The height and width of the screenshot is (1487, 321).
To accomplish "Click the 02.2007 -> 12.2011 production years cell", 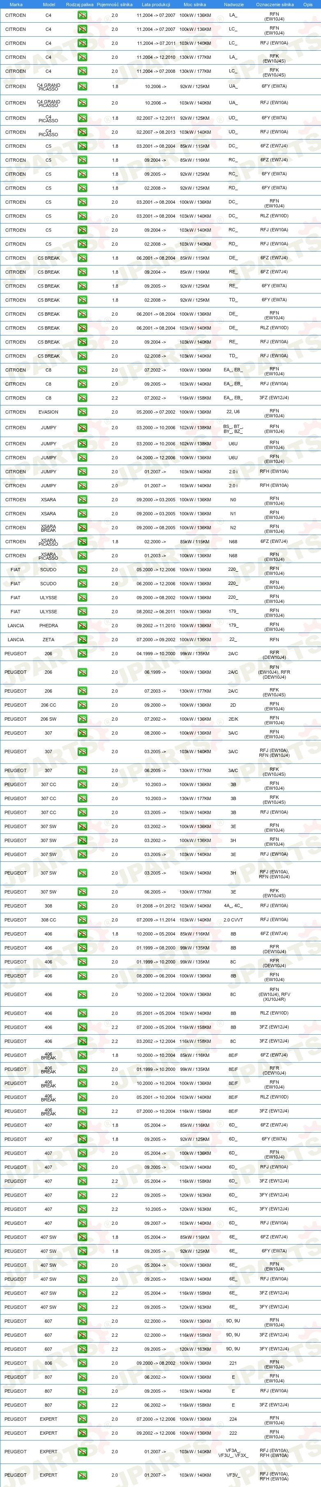I will (x=156, y=119).
